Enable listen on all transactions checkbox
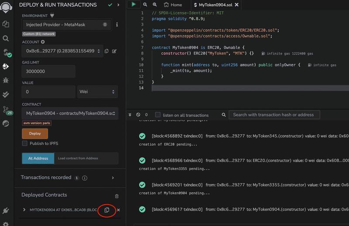 pos(158,115)
